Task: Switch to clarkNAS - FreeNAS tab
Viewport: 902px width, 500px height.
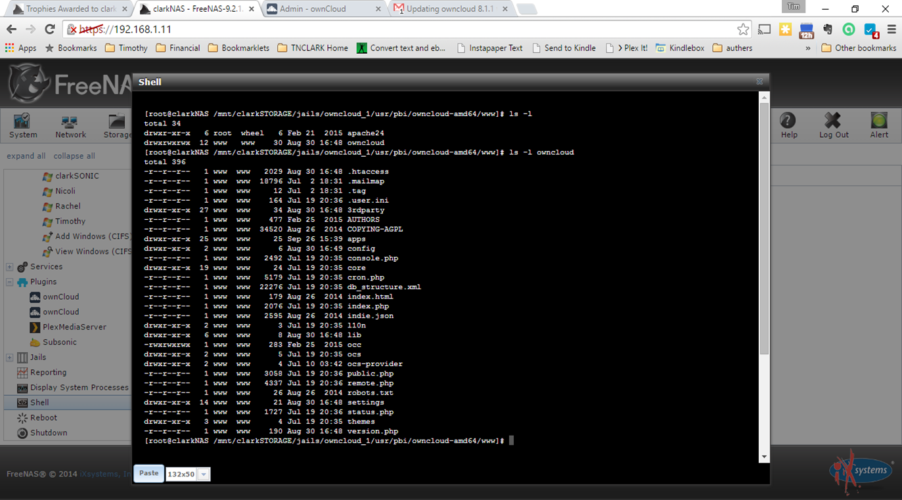Action: pos(196,9)
